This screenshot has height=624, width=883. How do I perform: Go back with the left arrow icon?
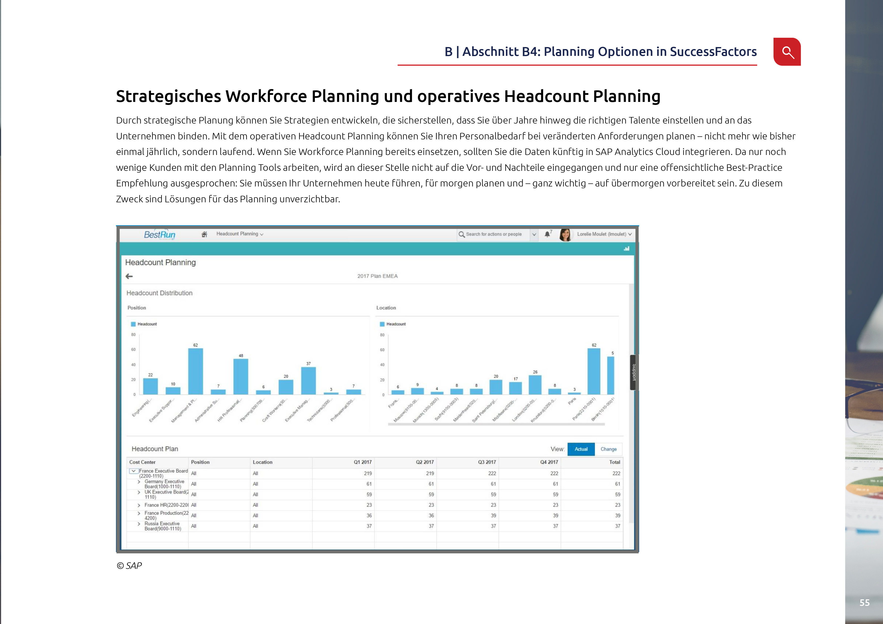coord(129,276)
